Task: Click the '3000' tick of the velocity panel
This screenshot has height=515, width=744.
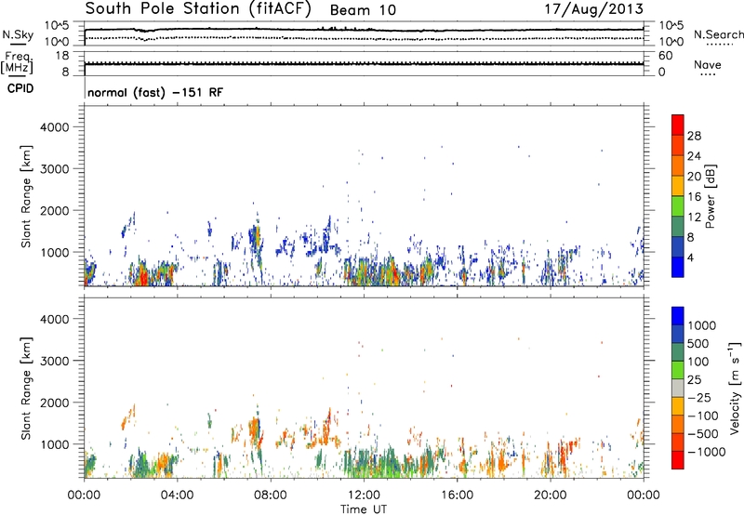Action: click(x=55, y=361)
